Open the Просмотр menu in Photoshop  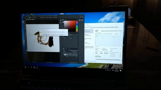point(50,16)
